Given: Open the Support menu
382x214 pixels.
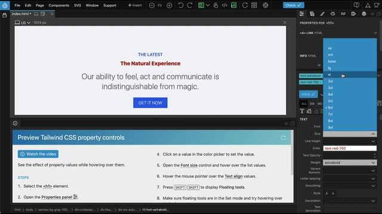Looking at the screenshot, I should click(110, 5).
